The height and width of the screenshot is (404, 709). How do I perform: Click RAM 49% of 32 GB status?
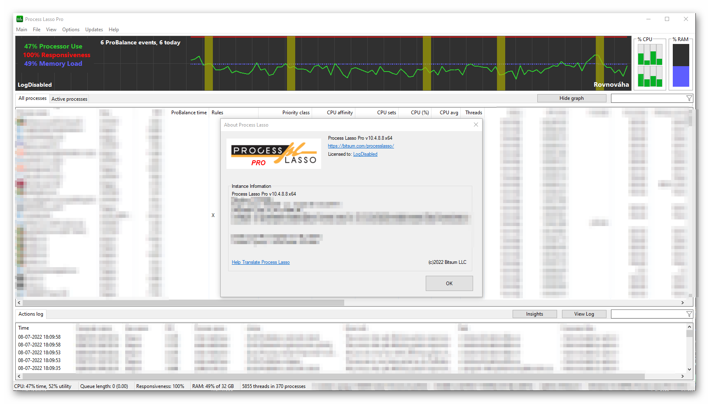pyautogui.click(x=213, y=386)
